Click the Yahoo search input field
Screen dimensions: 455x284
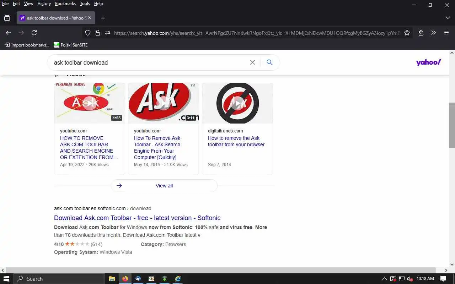(x=149, y=62)
